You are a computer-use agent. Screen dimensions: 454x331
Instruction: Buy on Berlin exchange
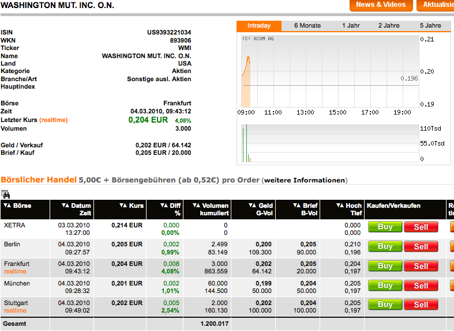tap(385, 246)
